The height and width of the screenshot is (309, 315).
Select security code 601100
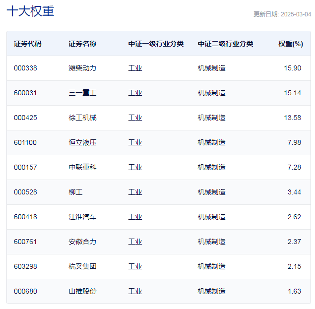click(25, 143)
